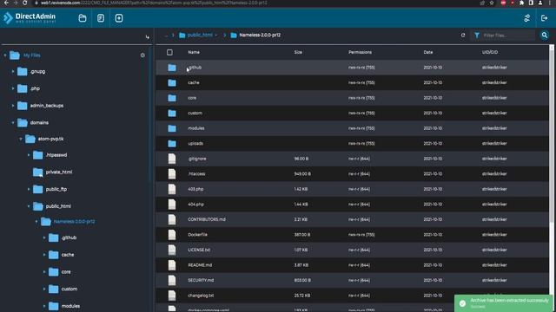
Task: Open the SECURITY.md file name
Action: [201, 281]
